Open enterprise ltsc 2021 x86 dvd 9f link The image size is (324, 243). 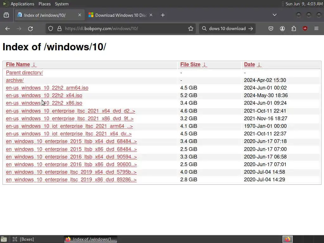tap(70, 119)
